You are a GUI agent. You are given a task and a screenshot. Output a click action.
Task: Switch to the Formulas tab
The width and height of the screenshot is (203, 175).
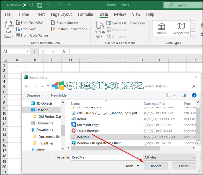click(86, 14)
